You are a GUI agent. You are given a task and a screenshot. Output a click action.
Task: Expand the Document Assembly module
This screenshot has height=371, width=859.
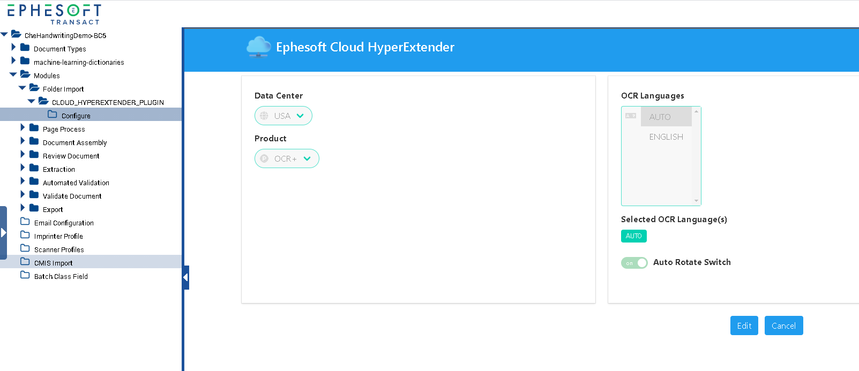tap(23, 141)
